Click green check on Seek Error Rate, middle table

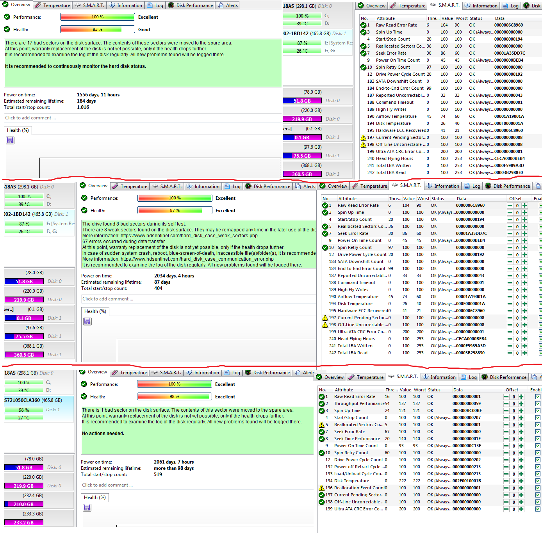(325, 233)
